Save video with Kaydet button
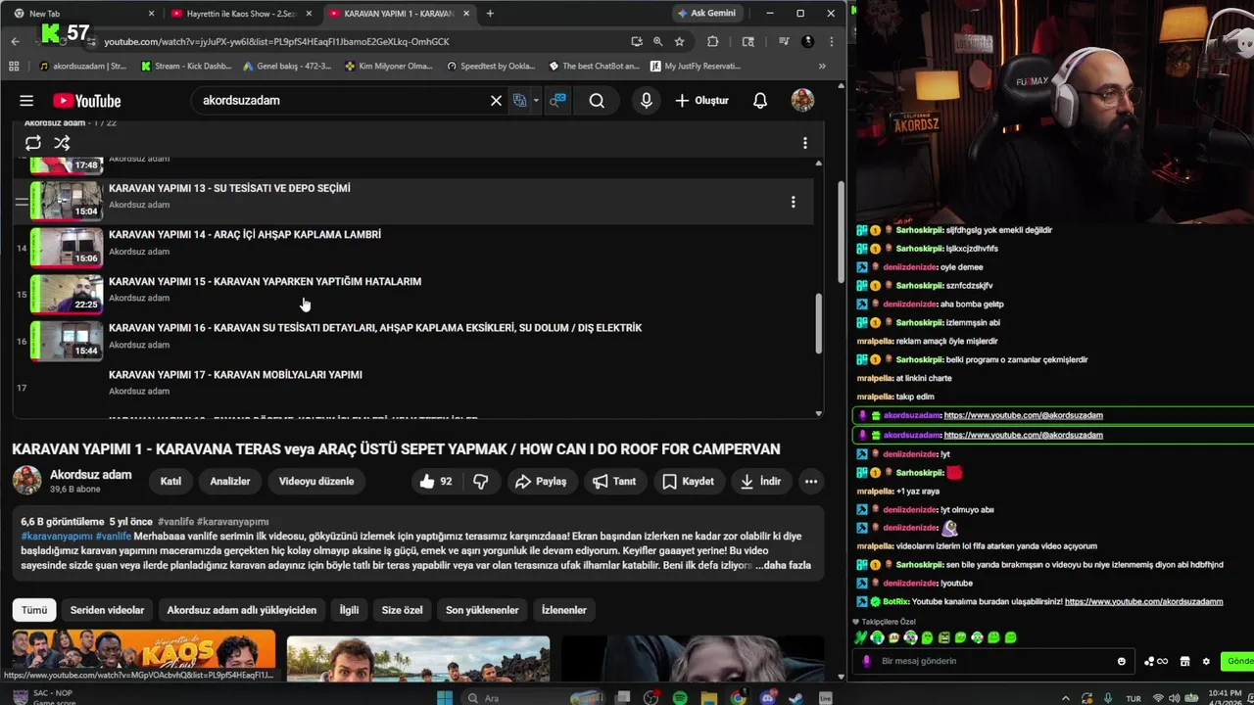 point(688,481)
